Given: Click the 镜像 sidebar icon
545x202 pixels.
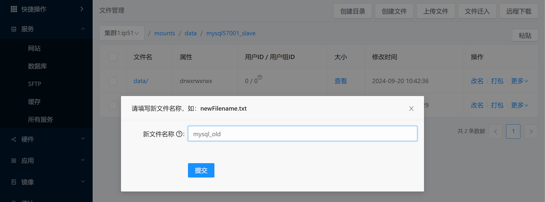Looking at the screenshot, I should (x=14, y=182).
